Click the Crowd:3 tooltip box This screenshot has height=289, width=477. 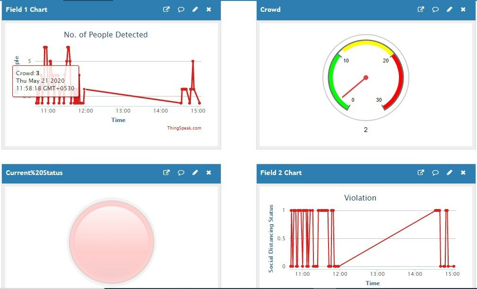tap(46, 81)
